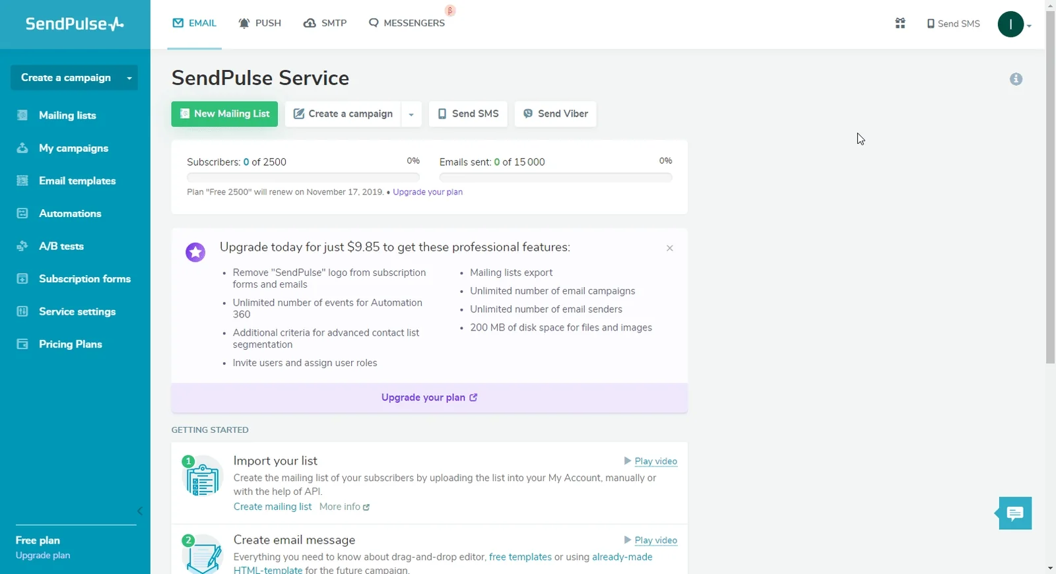
Task: View Pricing Plans
Action: pyautogui.click(x=71, y=344)
